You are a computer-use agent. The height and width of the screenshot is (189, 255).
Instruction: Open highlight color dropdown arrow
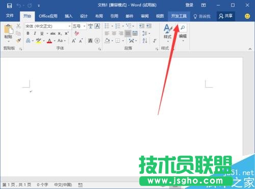(44, 41)
